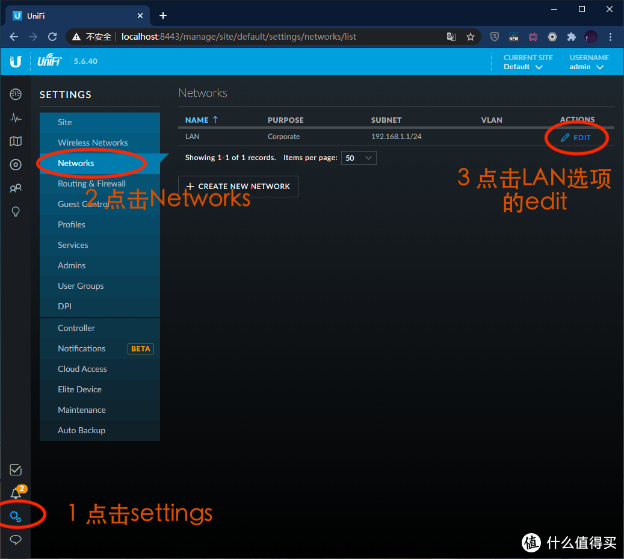Image resolution: width=624 pixels, height=559 pixels.
Task: Open Routing & Firewall settings
Action: click(x=100, y=184)
